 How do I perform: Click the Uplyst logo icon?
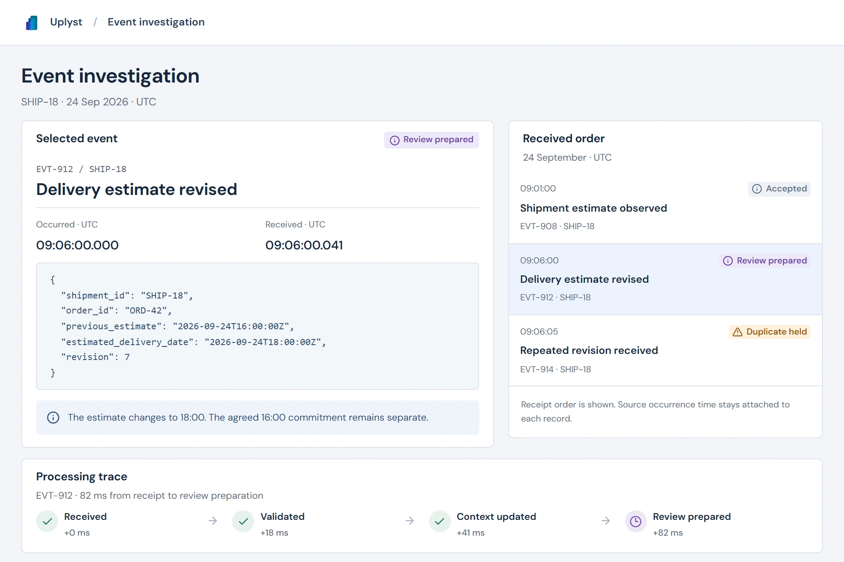32,22
